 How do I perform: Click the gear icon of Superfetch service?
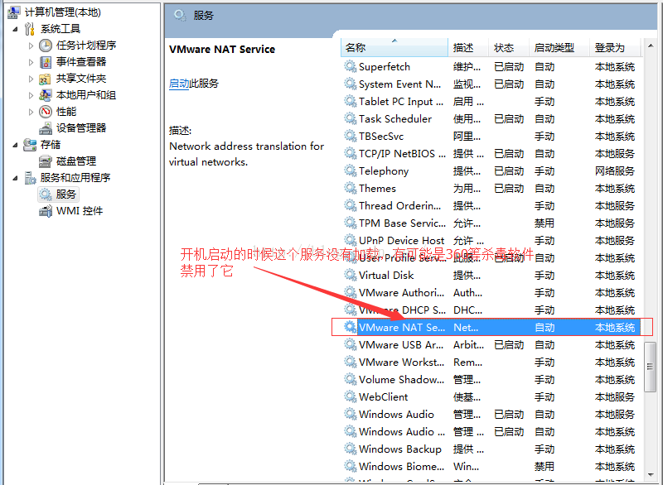pos(350,66)
